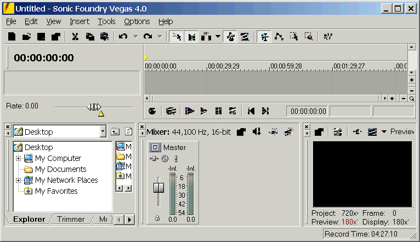Toggle Master fader channel lock icon
Screen dimensions: 420x242
click(x=157, y=218)
